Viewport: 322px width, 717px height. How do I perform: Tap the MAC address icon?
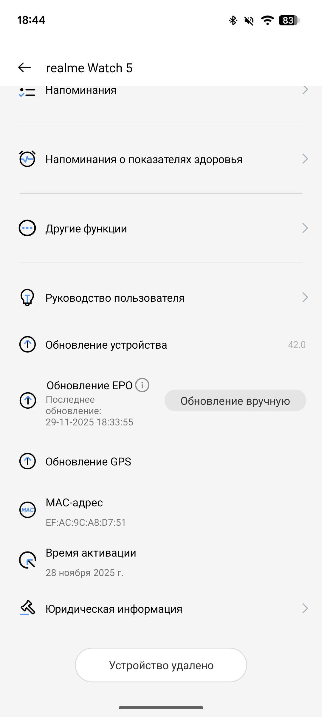[27, 510]
